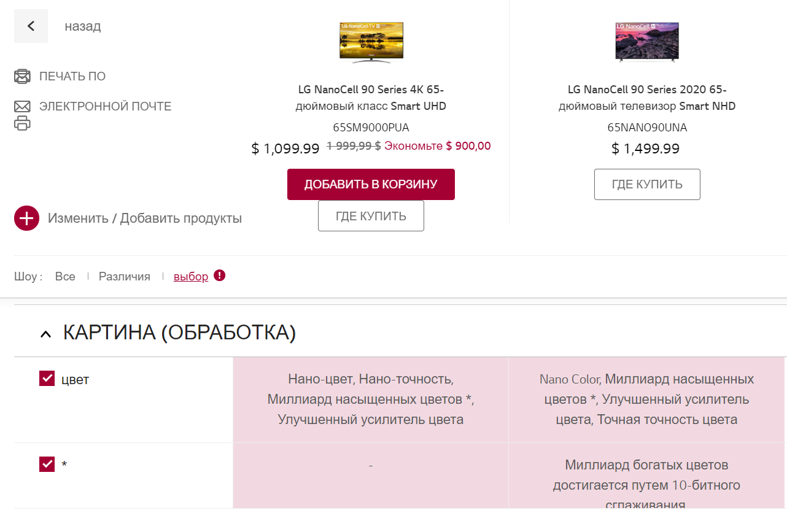
Task: Select the выбор filter link
Action: 191,277
